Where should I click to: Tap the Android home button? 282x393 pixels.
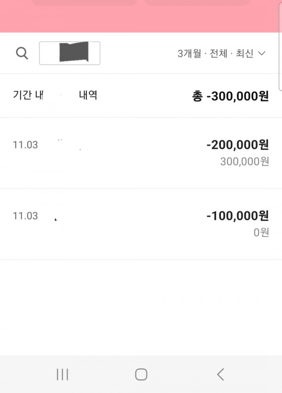tap(141, 375)
